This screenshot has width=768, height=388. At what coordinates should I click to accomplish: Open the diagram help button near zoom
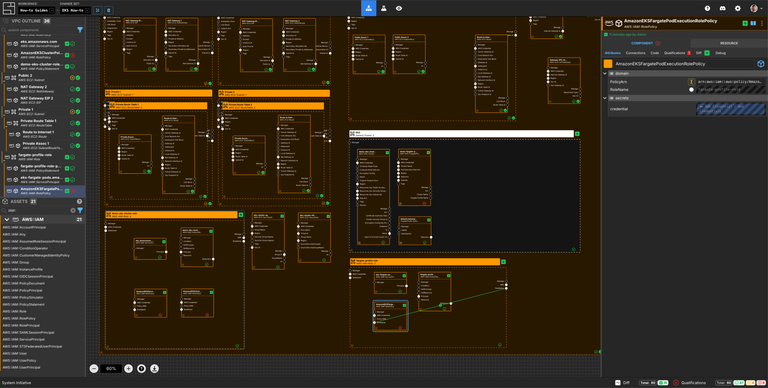(x=142, y=368)
